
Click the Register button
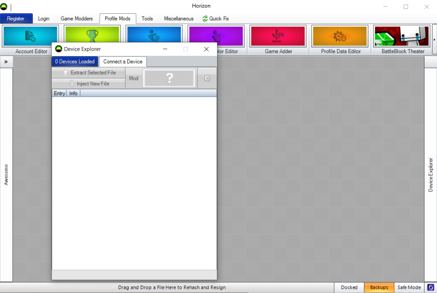[16, 19]
